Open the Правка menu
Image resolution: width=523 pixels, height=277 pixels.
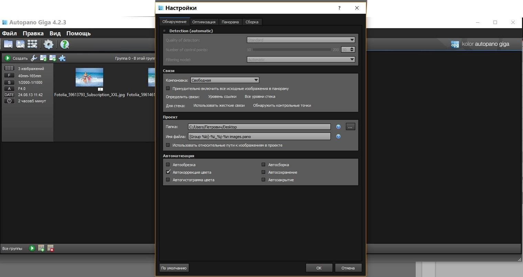(x=33, y=33)
